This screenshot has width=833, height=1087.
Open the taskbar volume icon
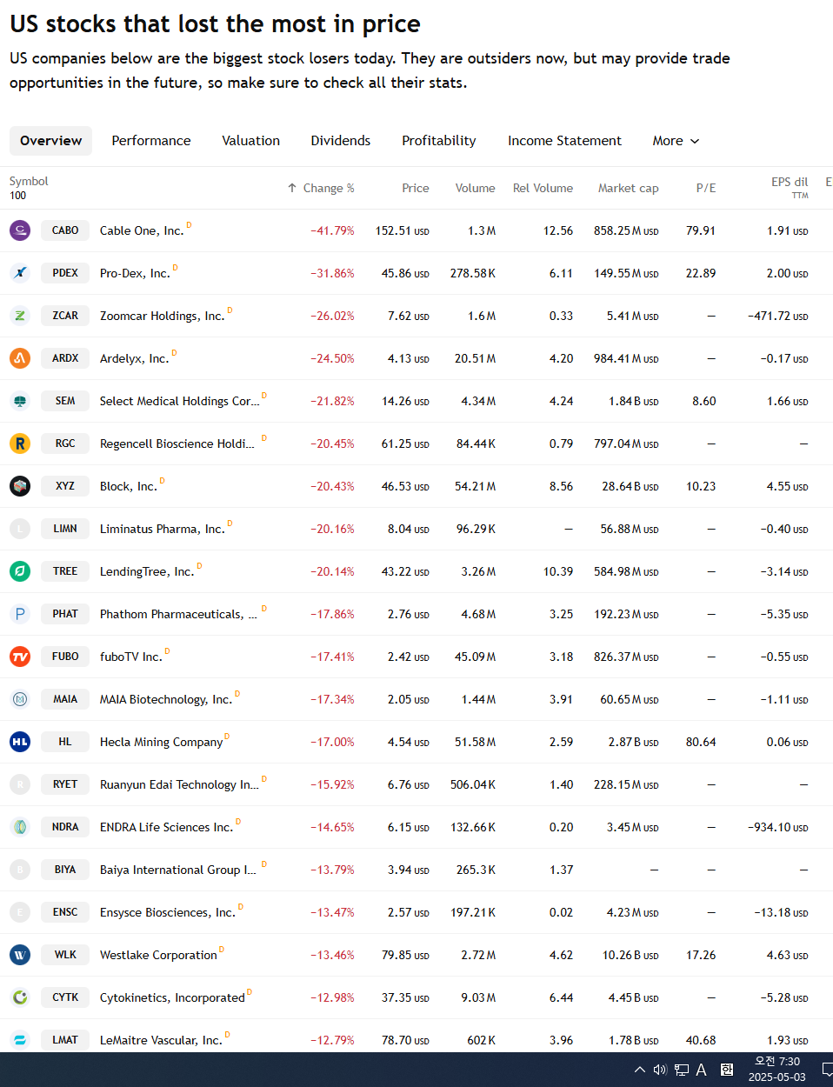tap(660, 1070)
